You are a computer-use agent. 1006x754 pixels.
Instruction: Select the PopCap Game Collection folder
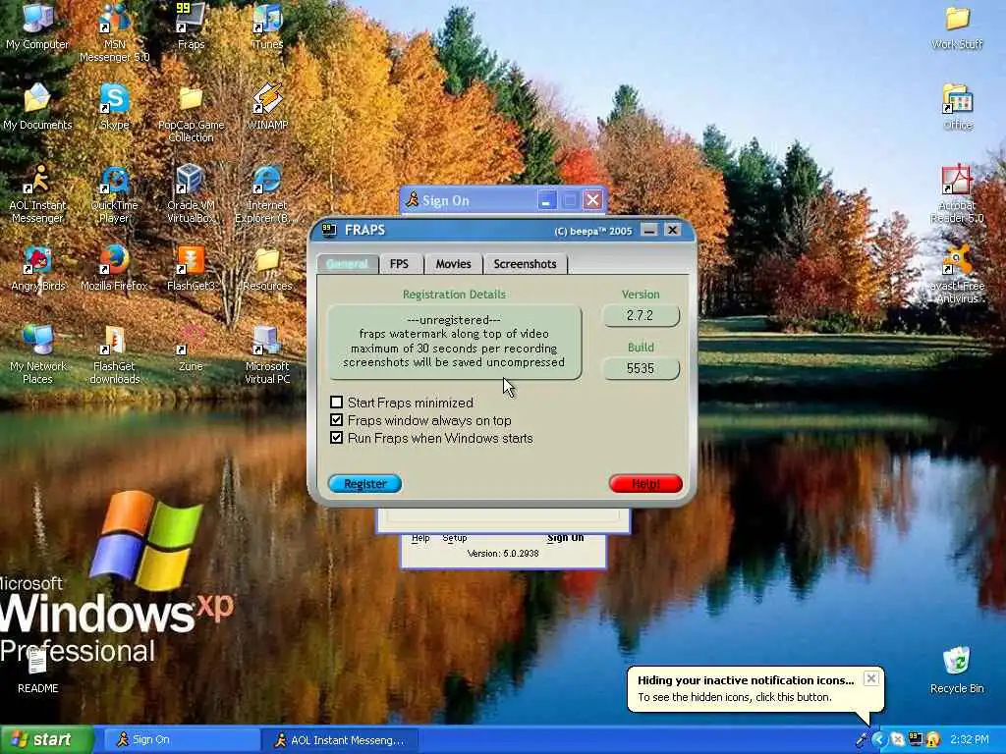pos(191,114)
